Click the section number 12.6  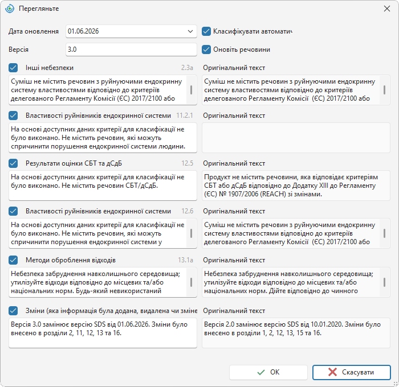click(188, 211)
